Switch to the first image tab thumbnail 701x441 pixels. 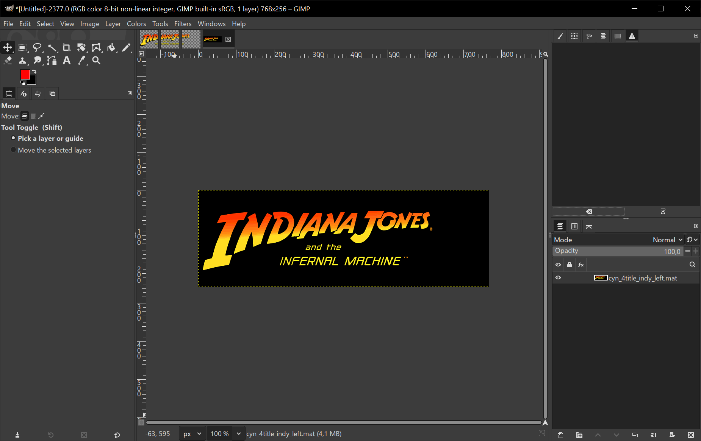pos(149,39)
